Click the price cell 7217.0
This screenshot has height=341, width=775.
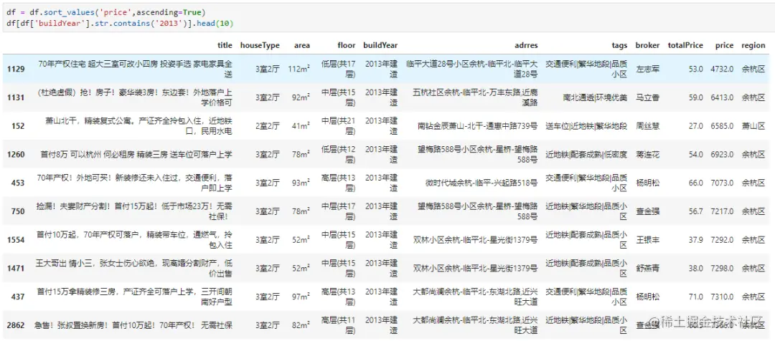pos(722,211)
